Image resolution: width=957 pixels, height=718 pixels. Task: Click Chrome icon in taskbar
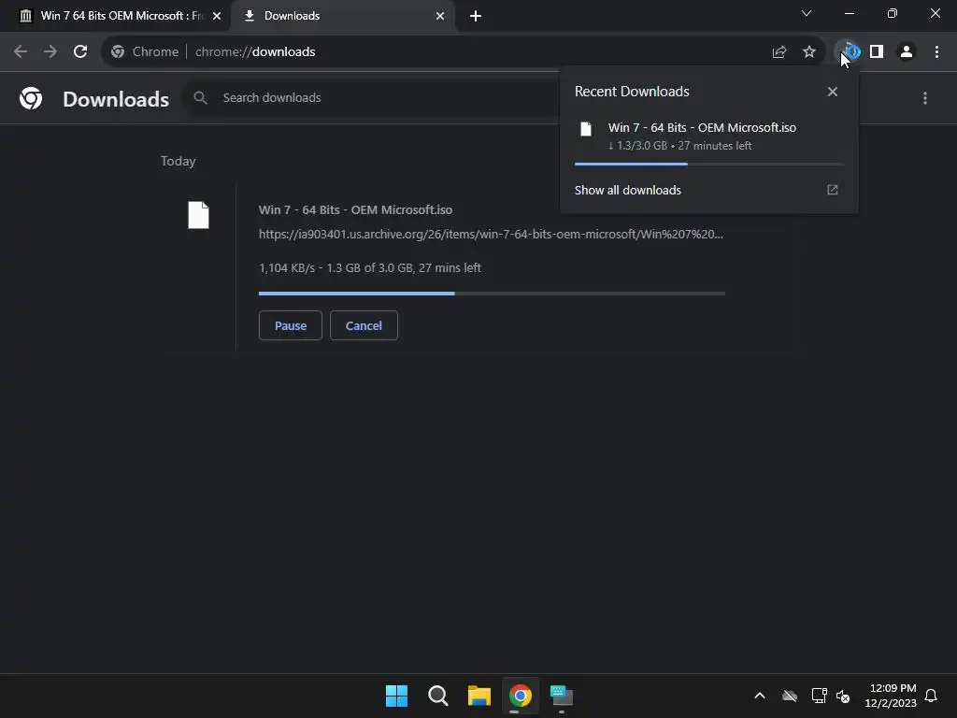click(521, 696)
